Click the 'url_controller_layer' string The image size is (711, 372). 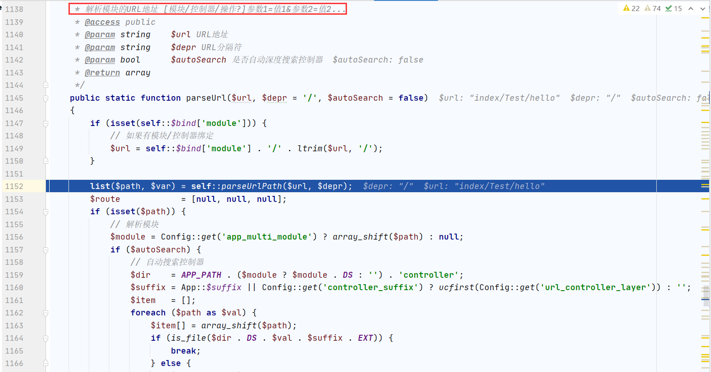(x=596, y=287)
